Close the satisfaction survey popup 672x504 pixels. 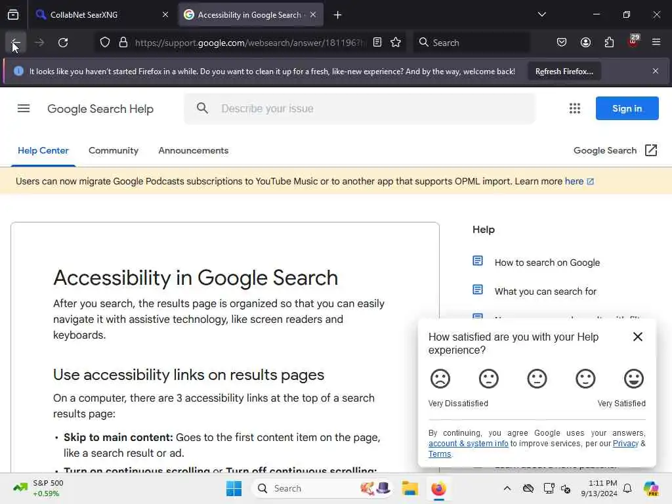click(x=638, y=337)
